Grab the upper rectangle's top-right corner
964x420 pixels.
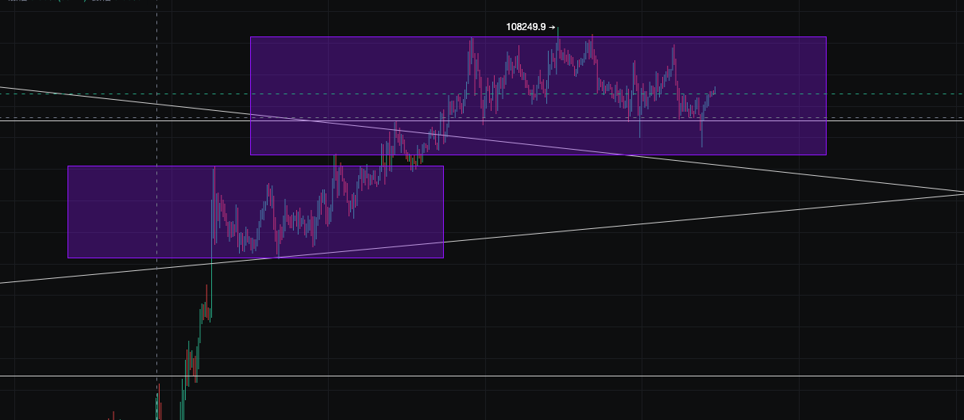pos(826,37)
